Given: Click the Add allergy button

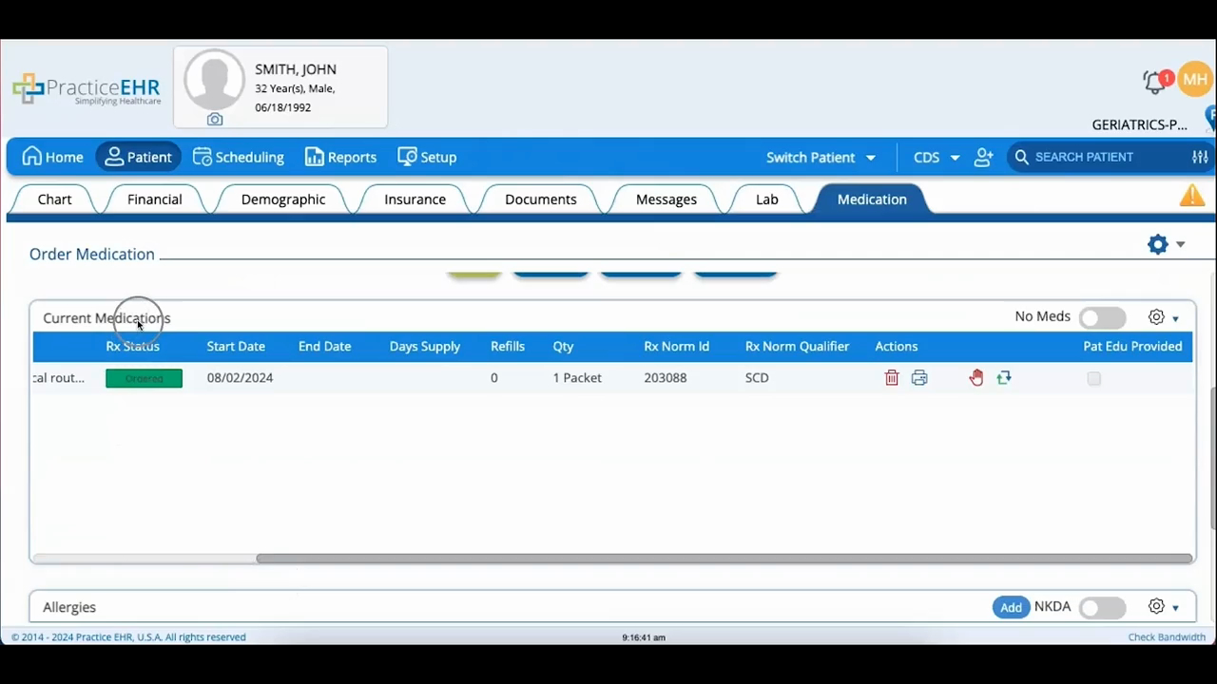Looking at the screenshot, I should pyautogui.click(x=1011, y=607).
